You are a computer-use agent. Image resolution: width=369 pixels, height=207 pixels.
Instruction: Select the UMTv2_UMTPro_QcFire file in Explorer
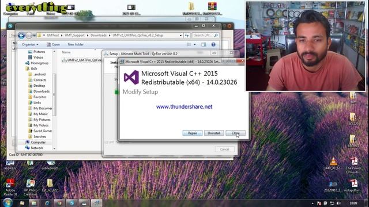tap(82, 60)
